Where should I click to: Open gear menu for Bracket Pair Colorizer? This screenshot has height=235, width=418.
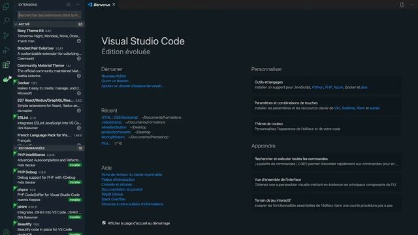[x=79, y=58]
